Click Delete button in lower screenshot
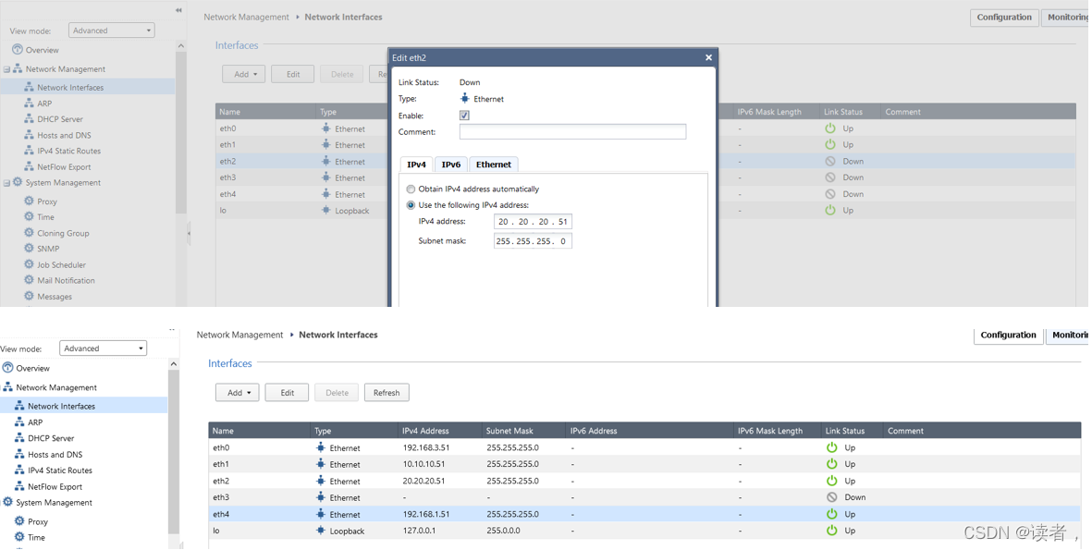The image size is (1092, 550). (x=337, y=393)
